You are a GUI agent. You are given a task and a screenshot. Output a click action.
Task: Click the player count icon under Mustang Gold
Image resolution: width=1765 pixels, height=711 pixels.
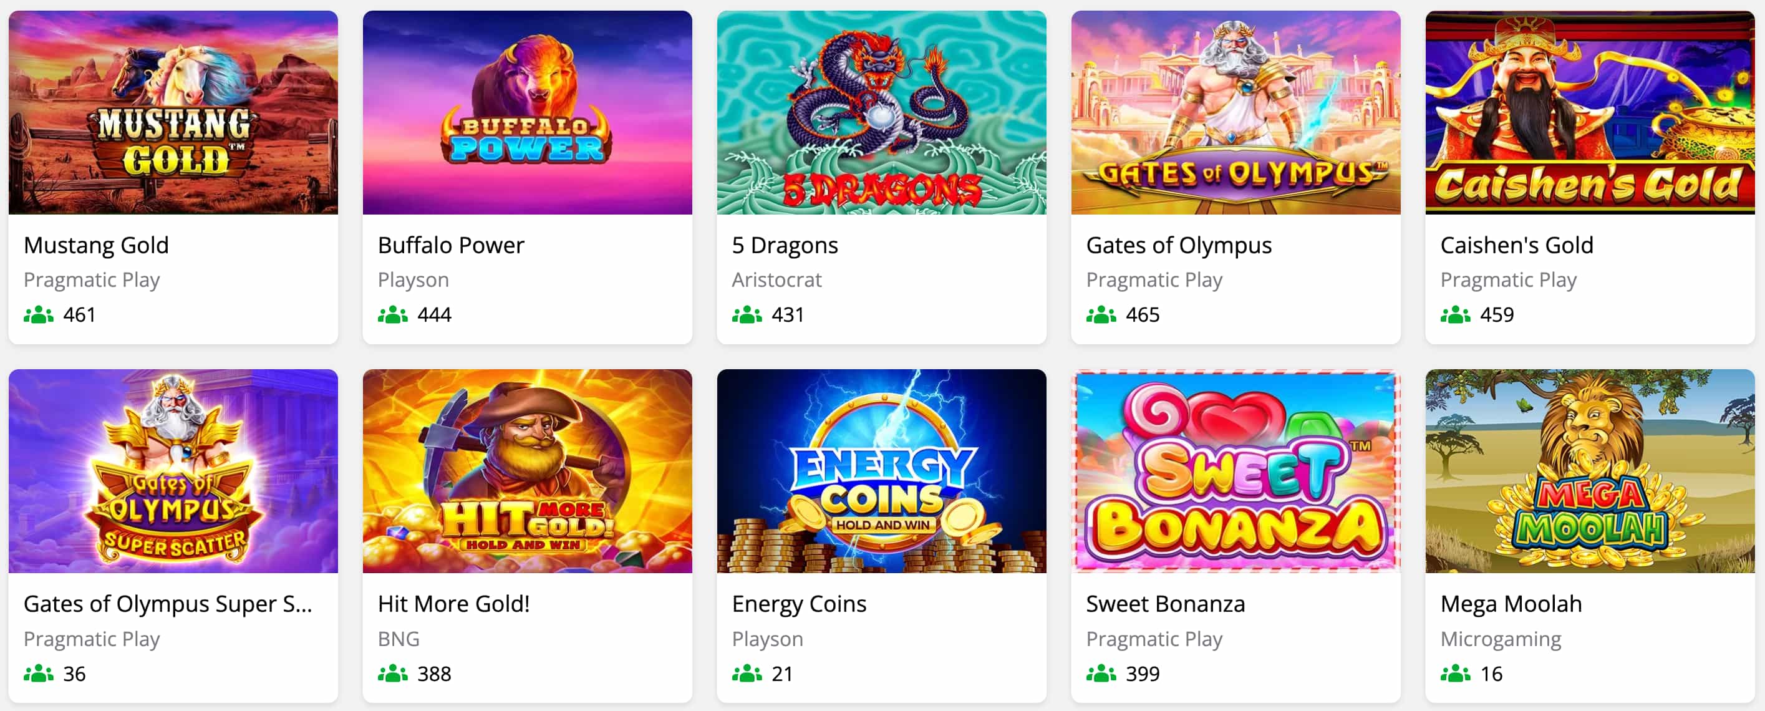tap(39, 314)
